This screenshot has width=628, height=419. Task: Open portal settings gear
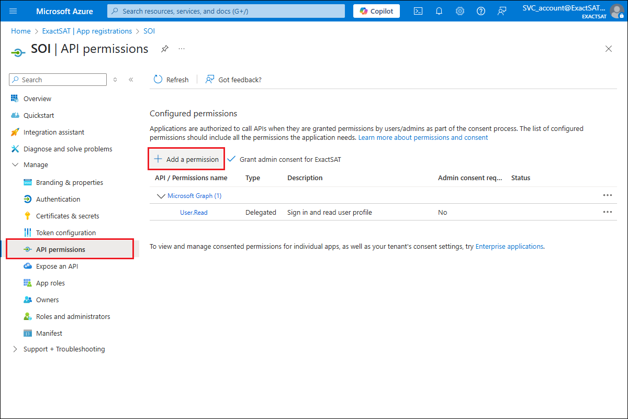460,11
